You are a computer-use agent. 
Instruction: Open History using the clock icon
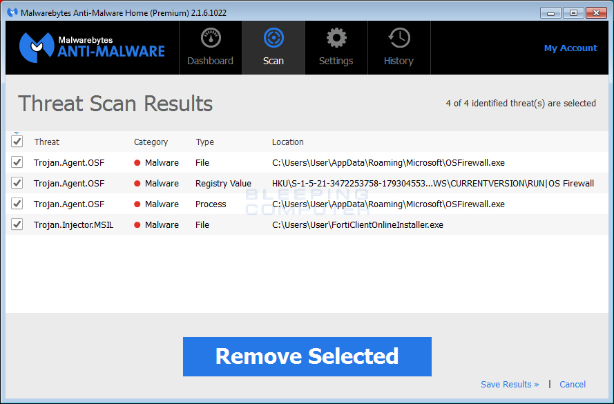399,38
